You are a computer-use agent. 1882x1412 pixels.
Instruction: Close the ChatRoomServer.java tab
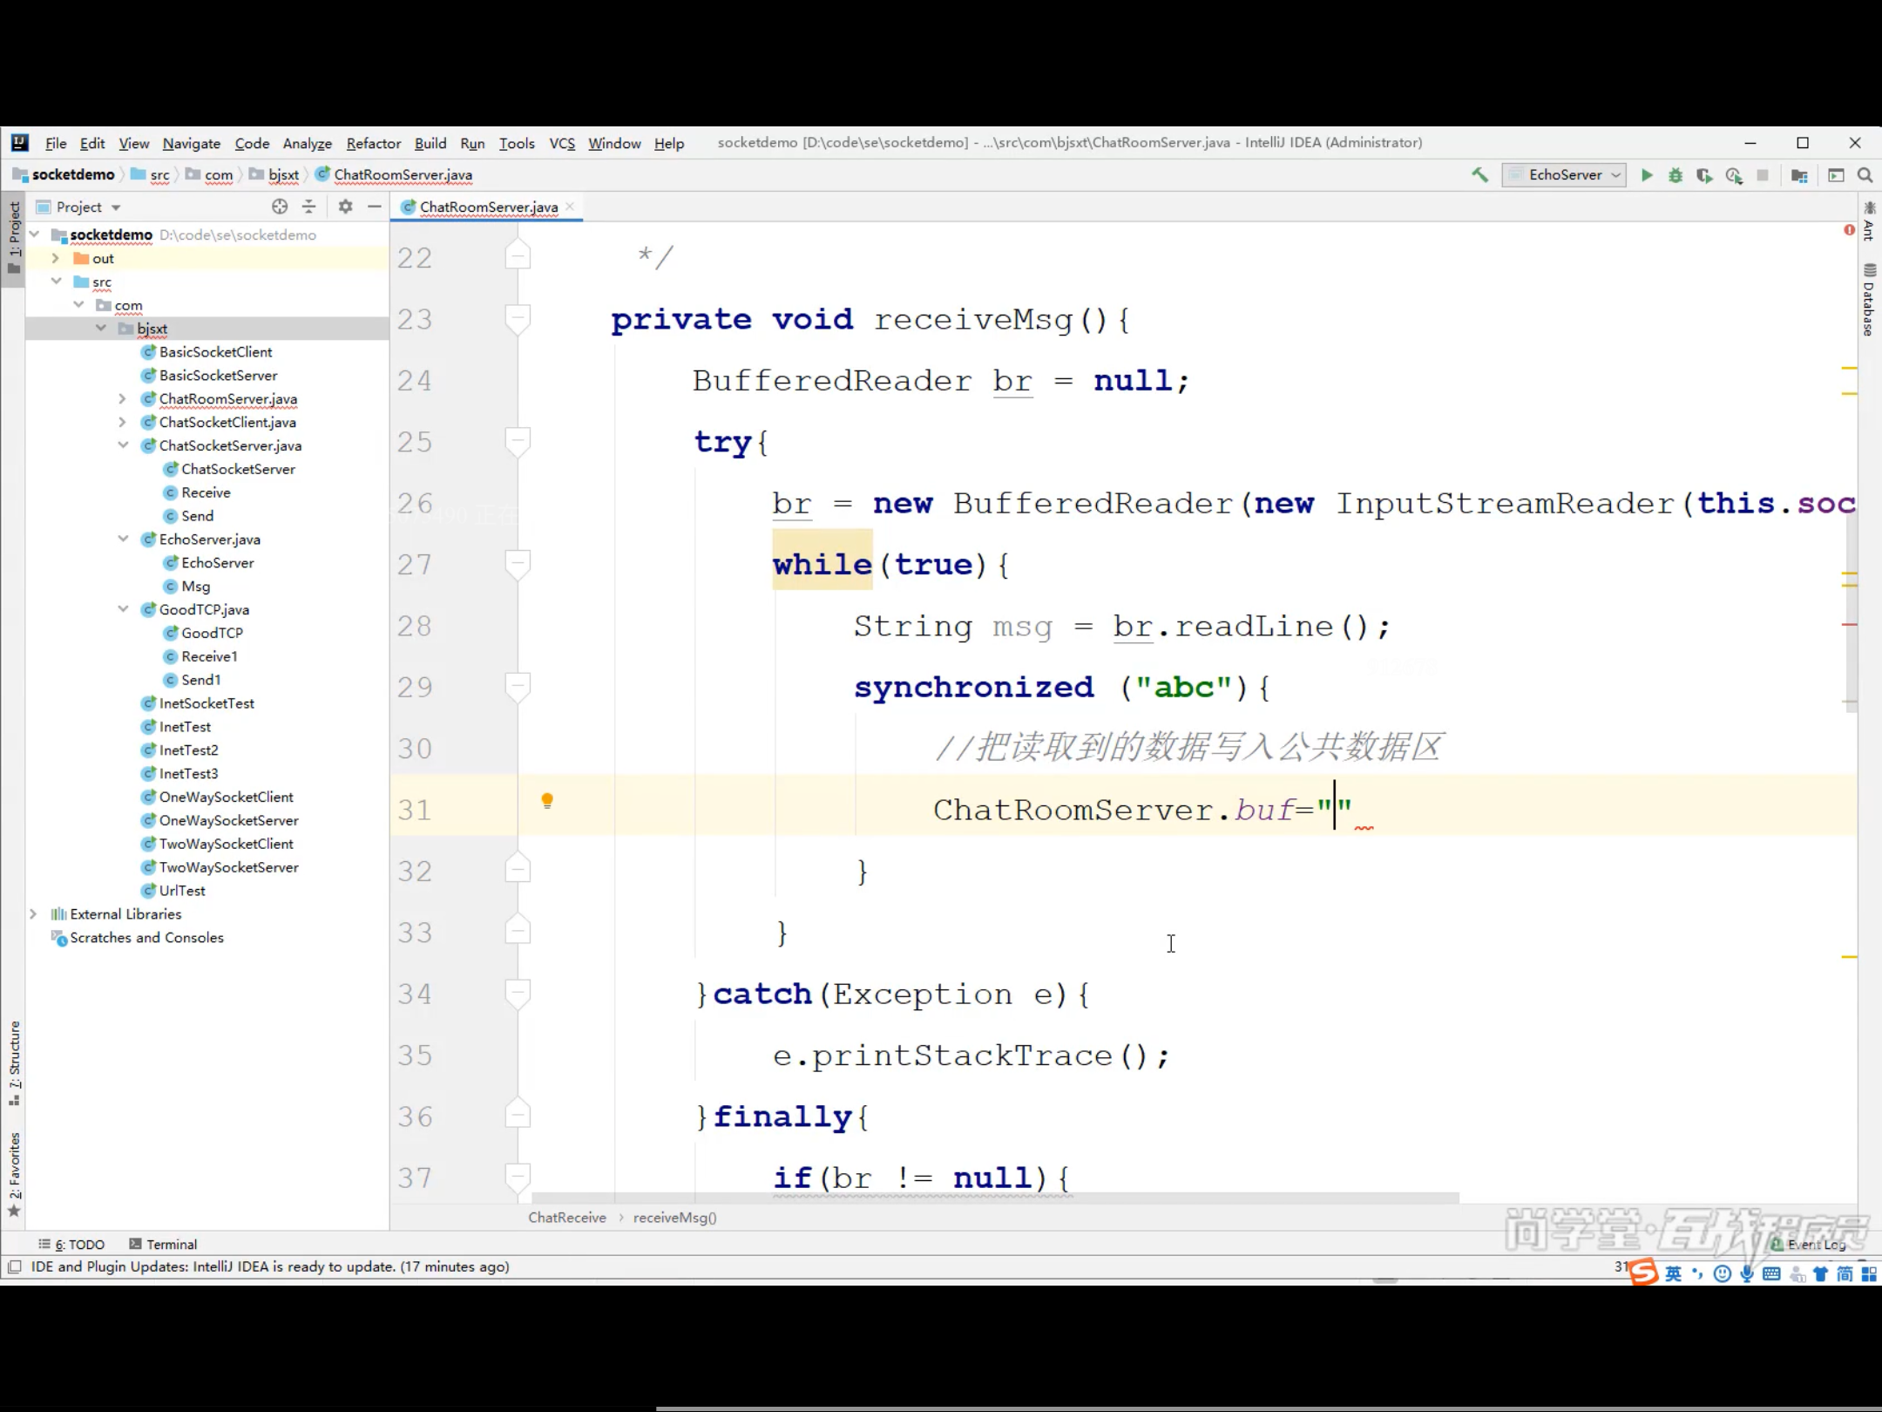click(570, 207)
